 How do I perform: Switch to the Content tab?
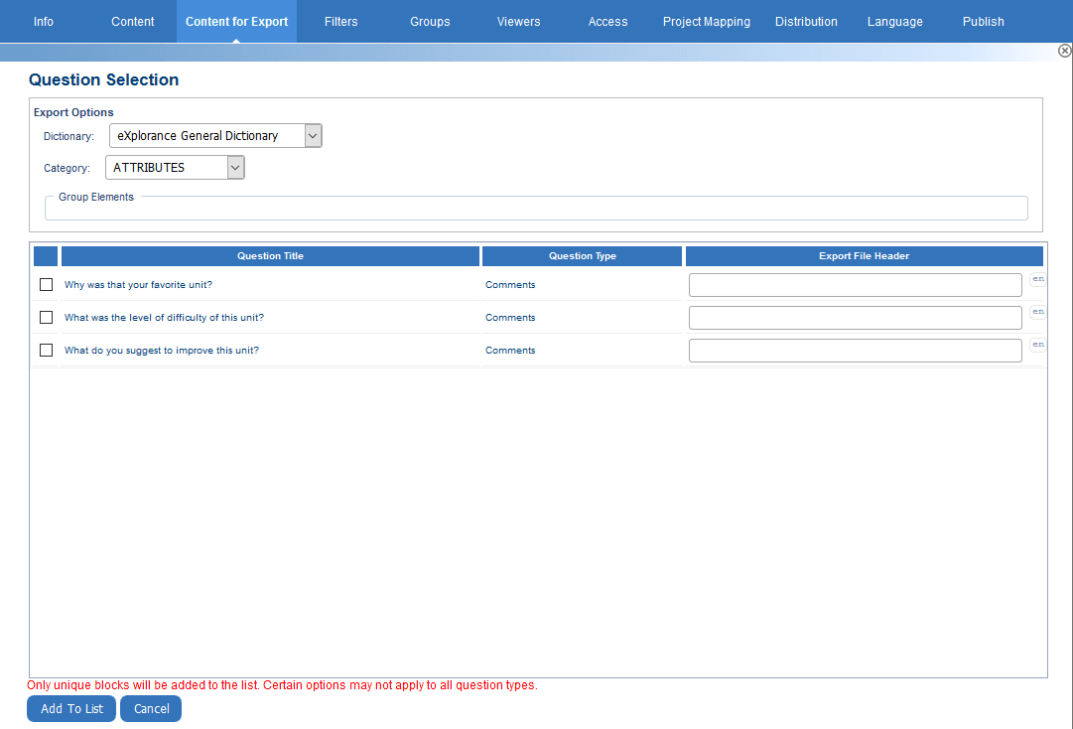[133, 21]
